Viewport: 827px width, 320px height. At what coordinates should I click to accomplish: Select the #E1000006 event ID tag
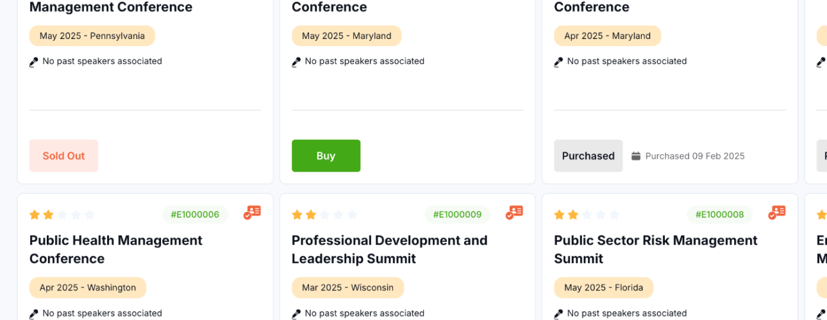coord(195,214)
